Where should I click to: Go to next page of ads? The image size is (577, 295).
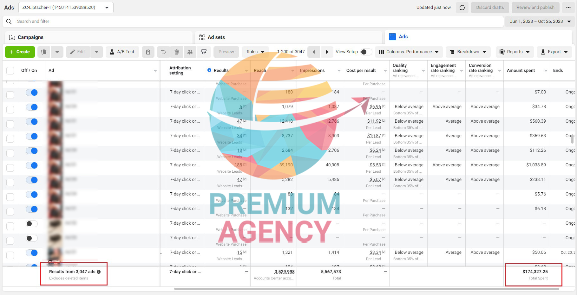click(327, 52)
